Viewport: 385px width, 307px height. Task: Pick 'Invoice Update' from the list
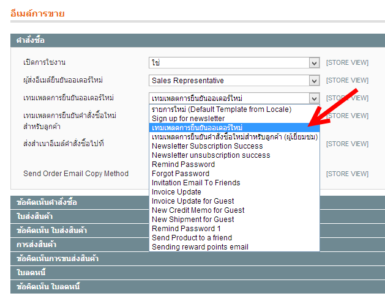(x=178, y=192)
